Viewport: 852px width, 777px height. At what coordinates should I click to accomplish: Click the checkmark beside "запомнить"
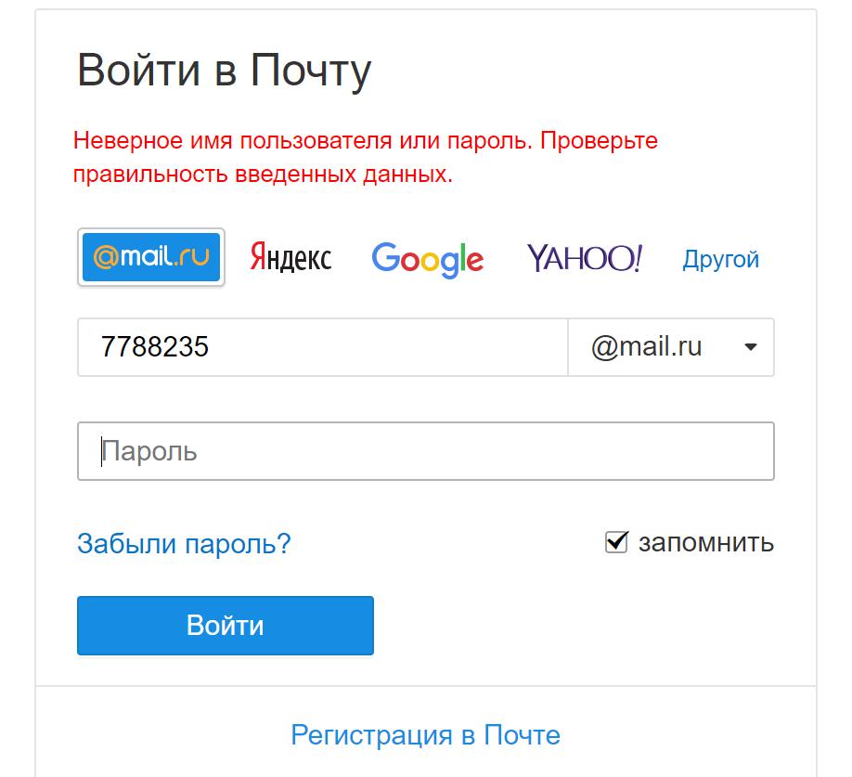coord(616,542)
